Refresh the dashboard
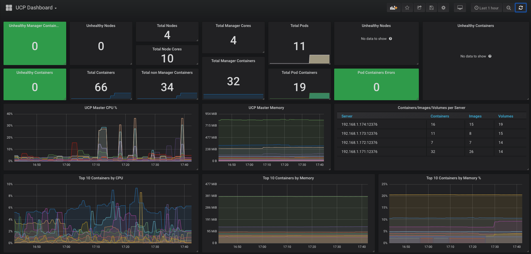531x254 pixels. [521, 8]
